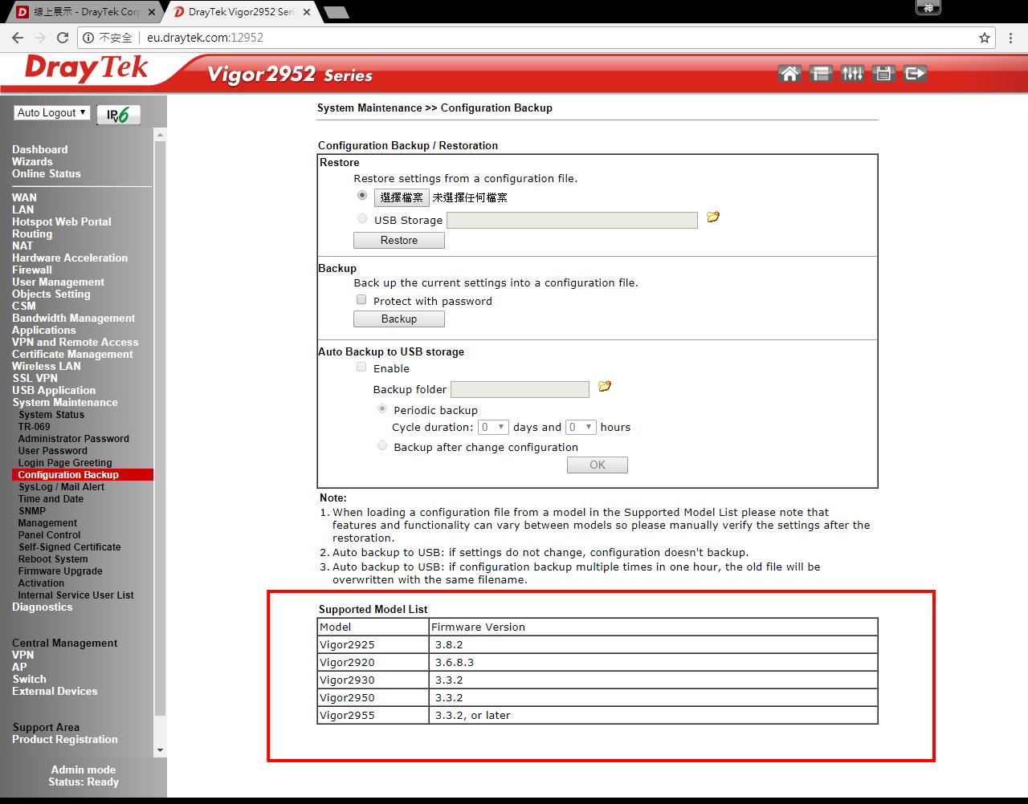Click the sidebar scrollbar up arrow
Screen dimensions: 1028x804
160,135
